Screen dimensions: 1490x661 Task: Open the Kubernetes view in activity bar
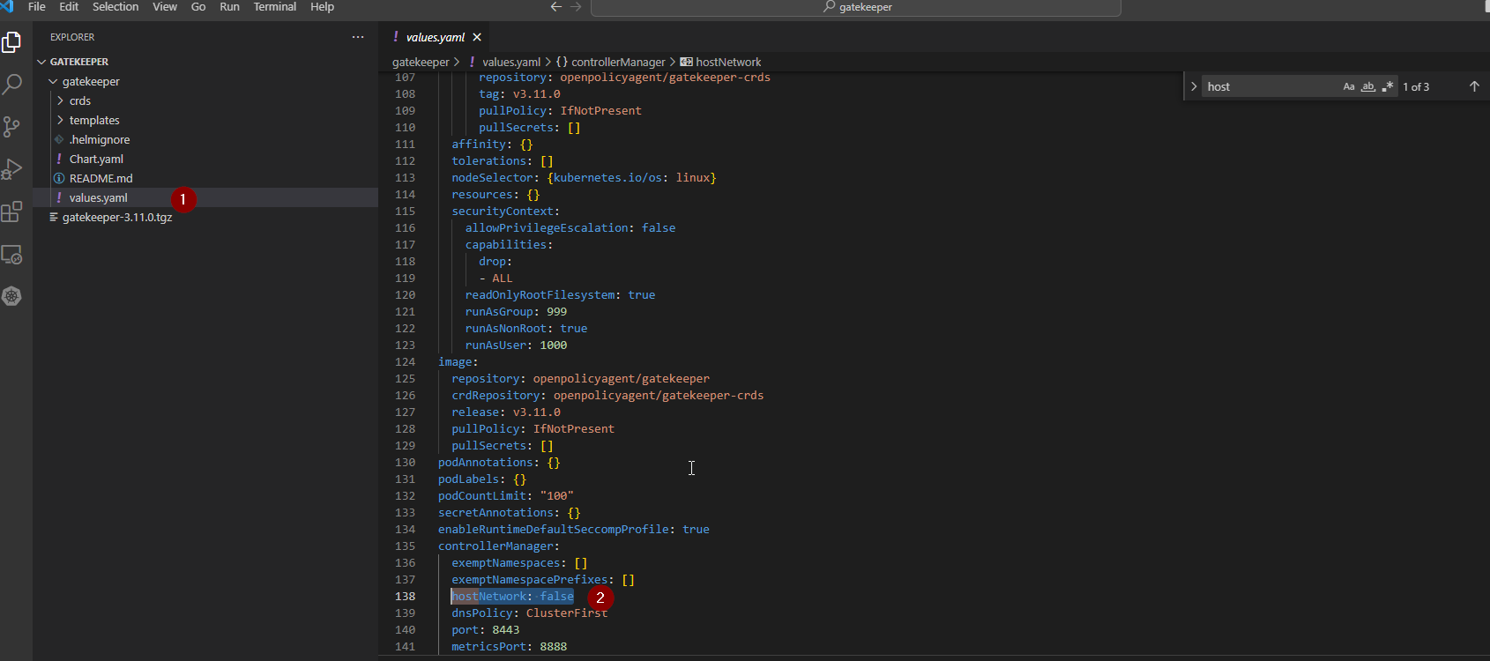tap(11, 296)
